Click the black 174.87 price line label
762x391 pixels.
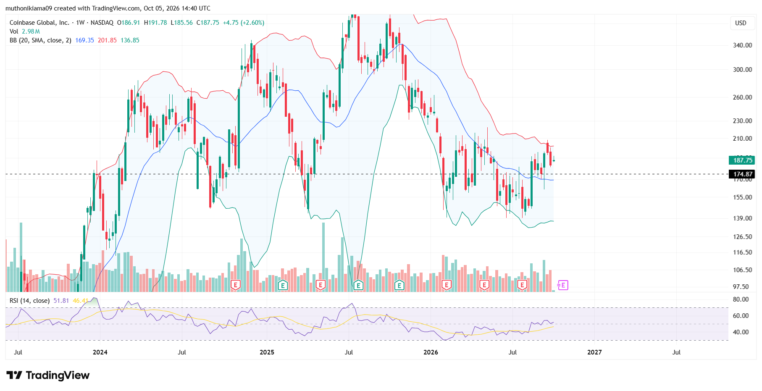click(742, 174)
